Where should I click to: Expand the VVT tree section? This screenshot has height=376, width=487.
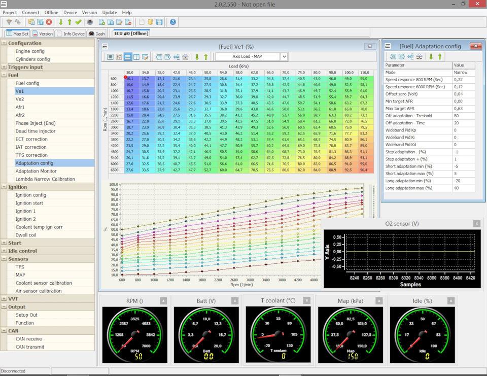pos(4,299)
